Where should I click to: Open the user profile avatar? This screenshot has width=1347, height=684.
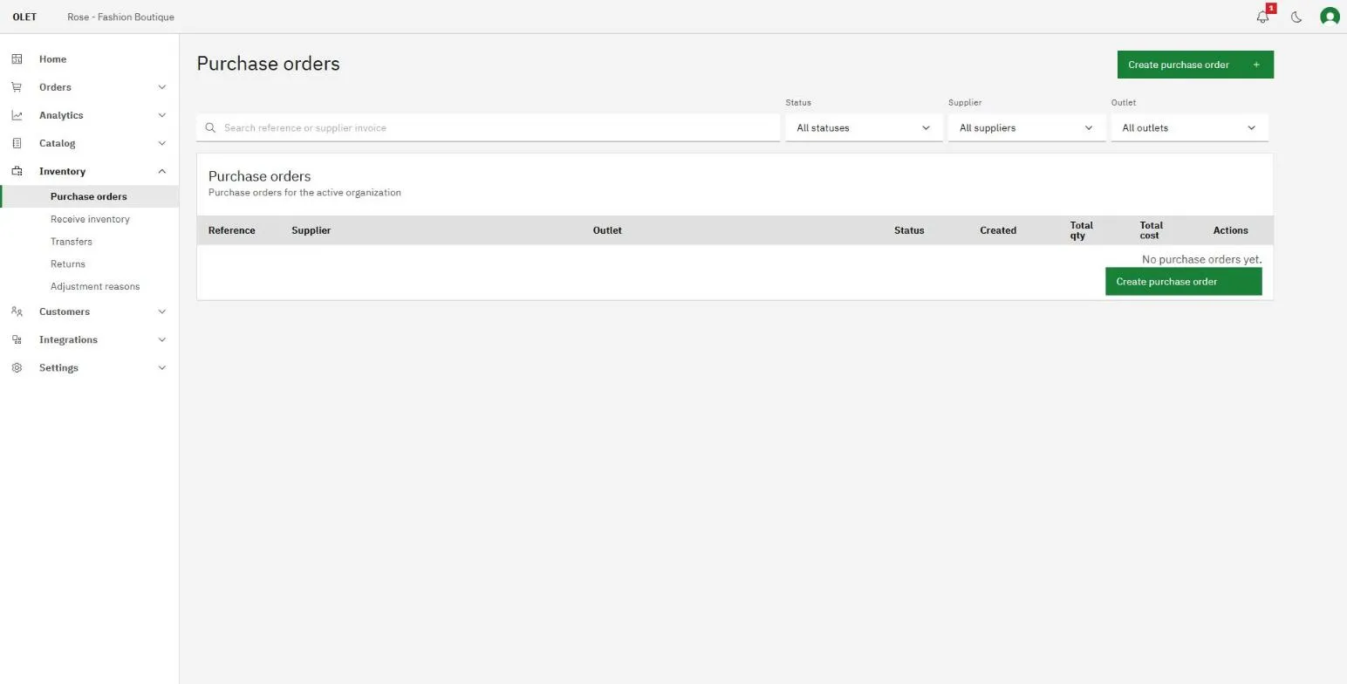point(1330,17)
